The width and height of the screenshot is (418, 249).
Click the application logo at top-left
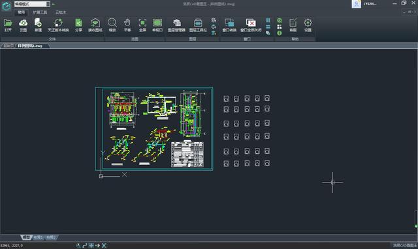(x=6, y=6)
